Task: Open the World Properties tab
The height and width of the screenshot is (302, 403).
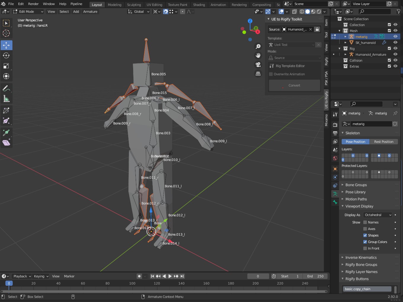Action: pos(335,158)
